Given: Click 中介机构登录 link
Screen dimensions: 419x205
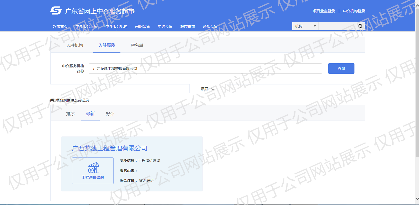Looking at the screenshot, I should (354, 11).
